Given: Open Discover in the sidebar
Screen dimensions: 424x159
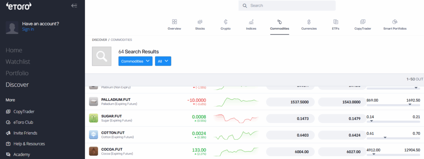Looking at the screenshot, I should click(x=17, y=85).
